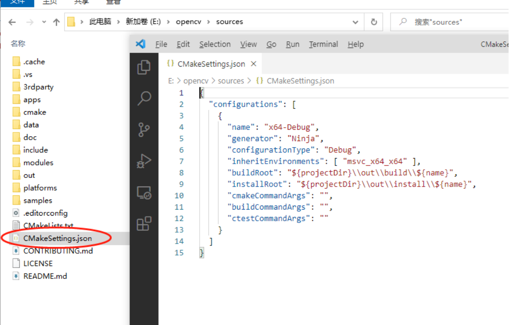Select the CMakeSettings.json editor tab

point(210,64)
